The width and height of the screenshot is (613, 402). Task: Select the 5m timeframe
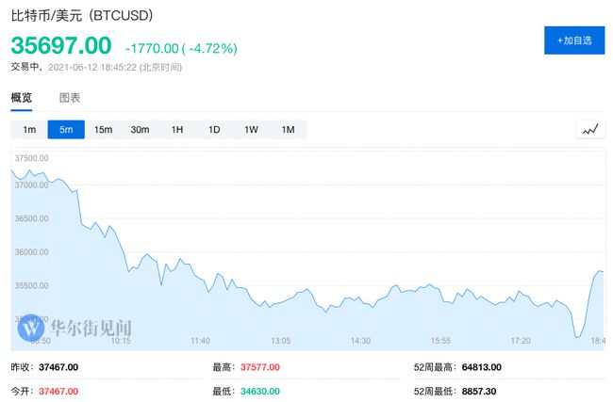click(66, 130)
